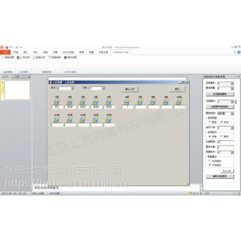Select the first radio in option type group

point(210,122)
